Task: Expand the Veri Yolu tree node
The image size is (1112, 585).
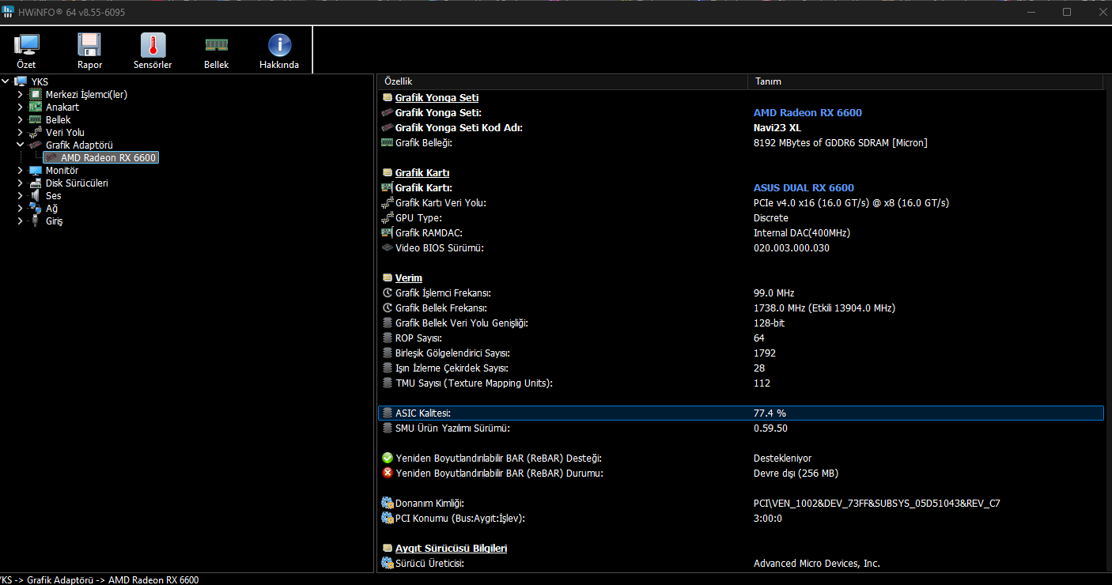Action: [21, 132]
